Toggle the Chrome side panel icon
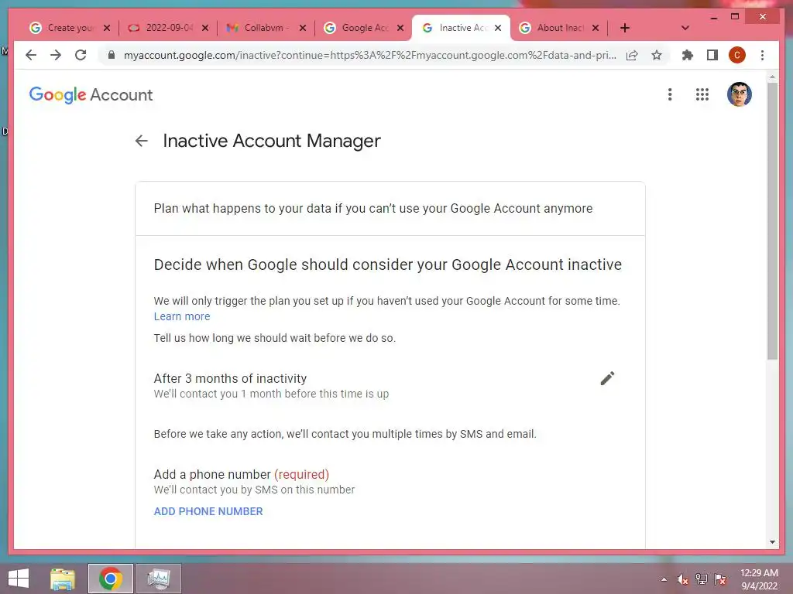793x594 pixels. coord(712,55)
